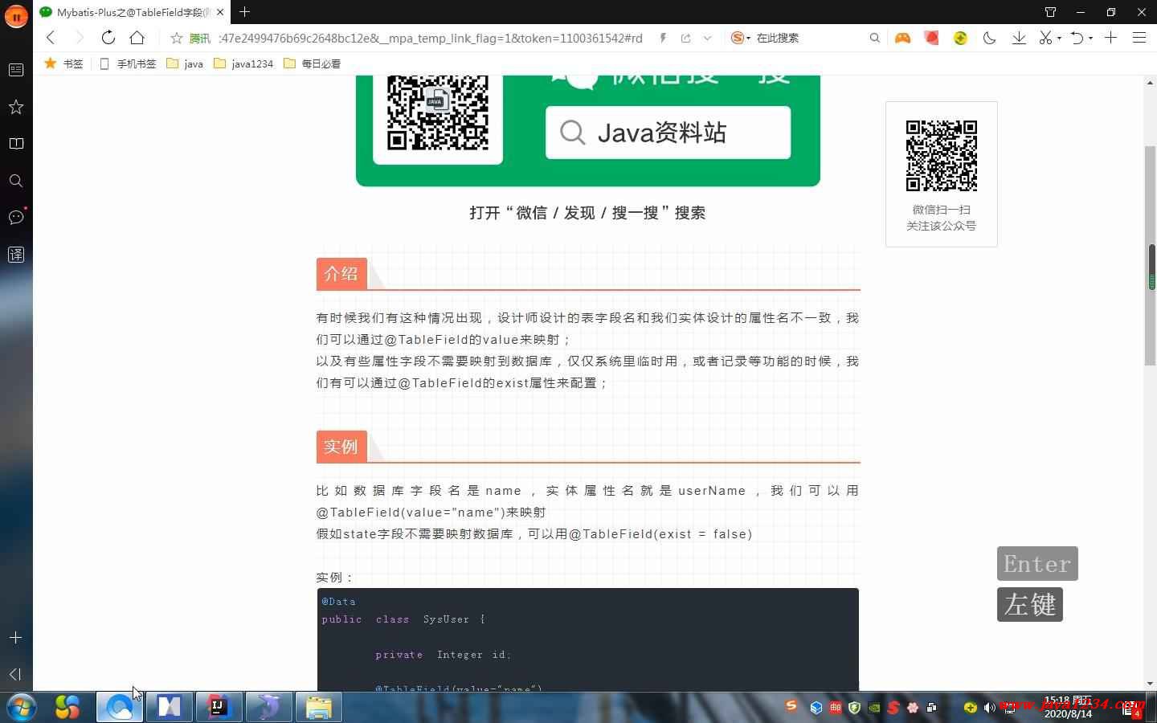Share page via address bar share icon
Screen dimensions: 1157x723
(x=685, y=38)
